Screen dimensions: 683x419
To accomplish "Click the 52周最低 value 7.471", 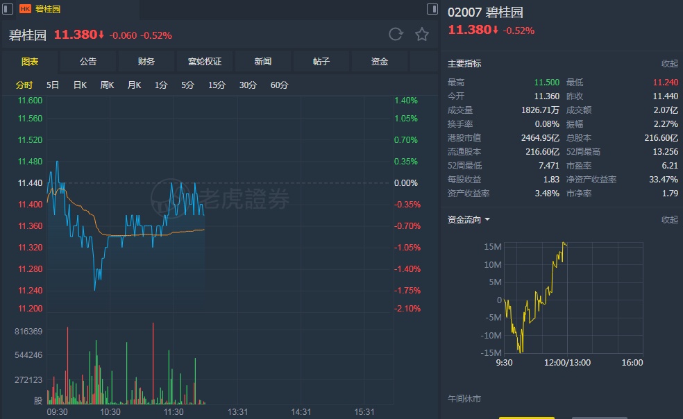I will pyautogui.click(x=549, y=166).
